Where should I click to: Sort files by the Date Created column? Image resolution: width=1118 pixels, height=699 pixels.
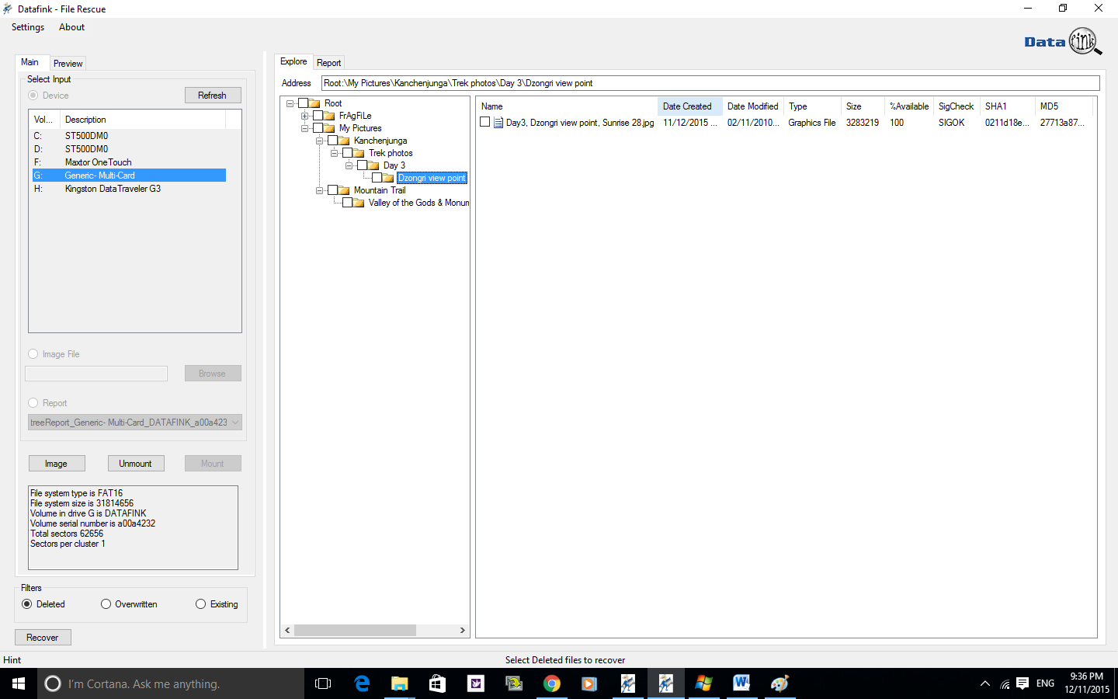pyautogui.click(x=689, y=106)
